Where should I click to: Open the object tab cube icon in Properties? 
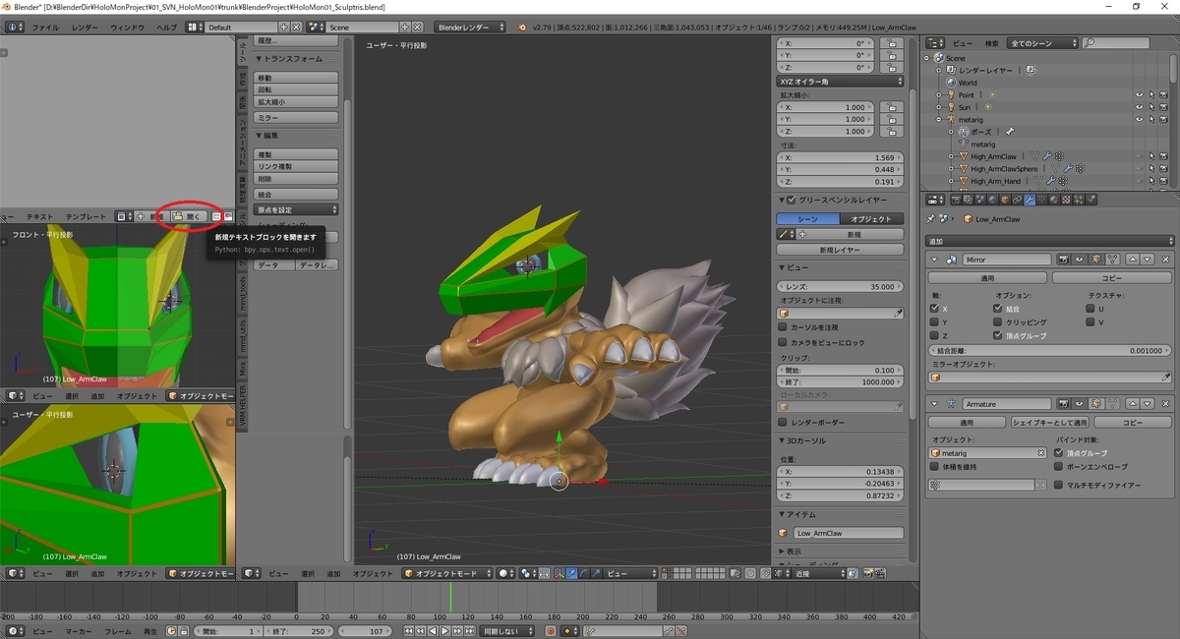click(x=1005, y=200)
